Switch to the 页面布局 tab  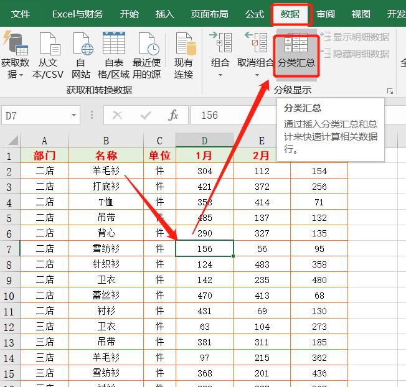[209, 14]
